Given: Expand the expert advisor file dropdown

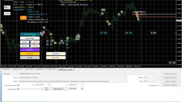Looking at the screenshot, I should tap(159, 74).
